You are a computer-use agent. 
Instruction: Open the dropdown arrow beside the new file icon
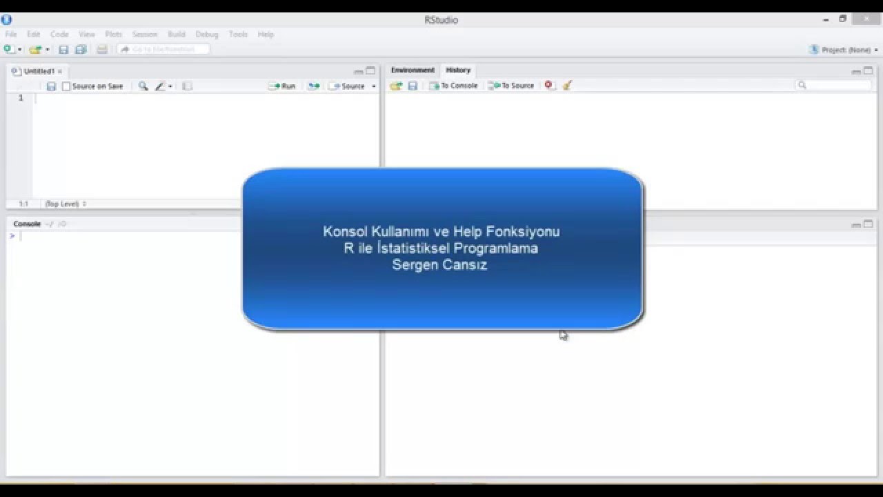[19, 50]
